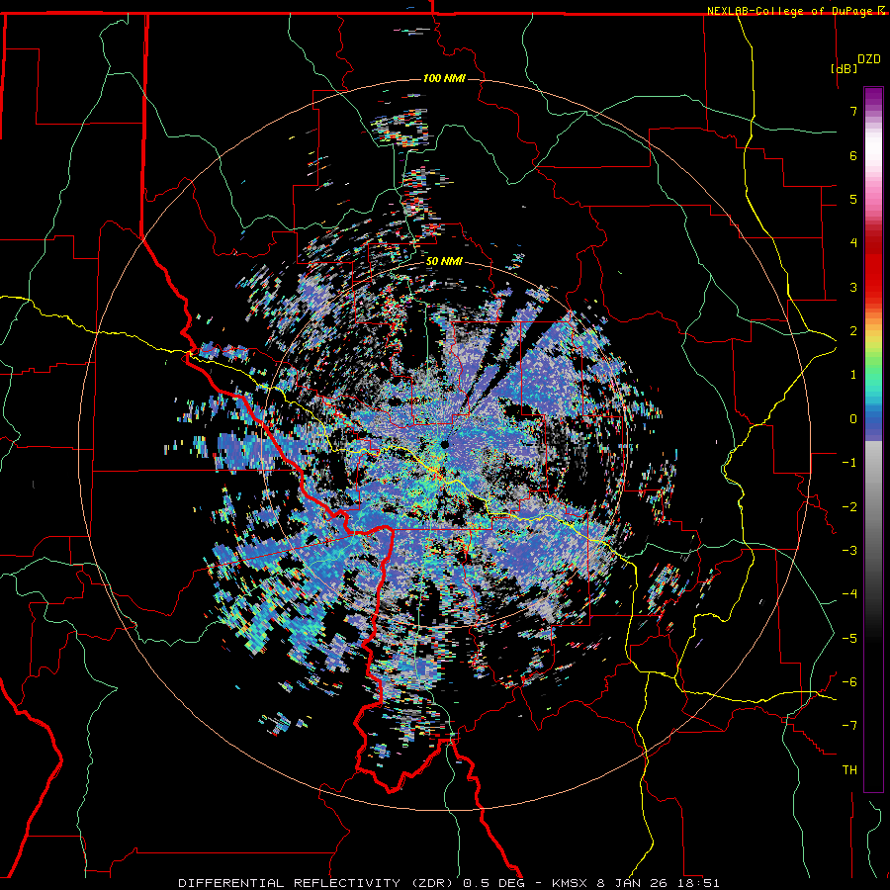Screen dimensions: 890x890
Task: Click the 4 value on color scale
Action: point(853,243)
